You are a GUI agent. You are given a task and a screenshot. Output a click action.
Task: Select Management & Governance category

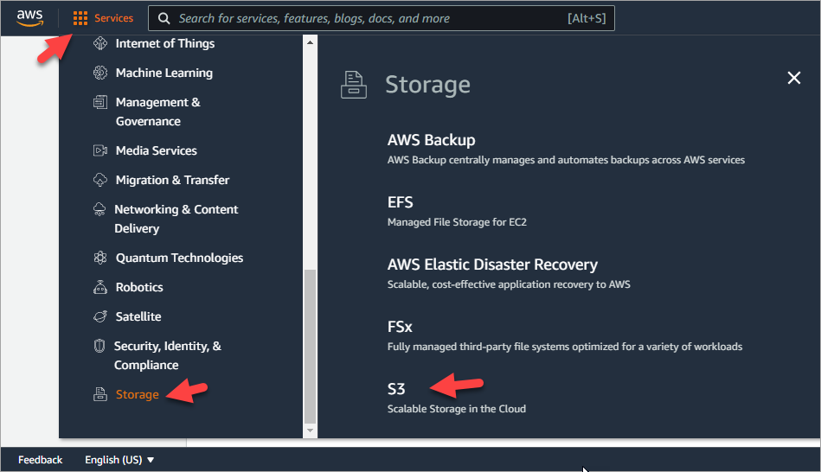click(x=158, y=112)
